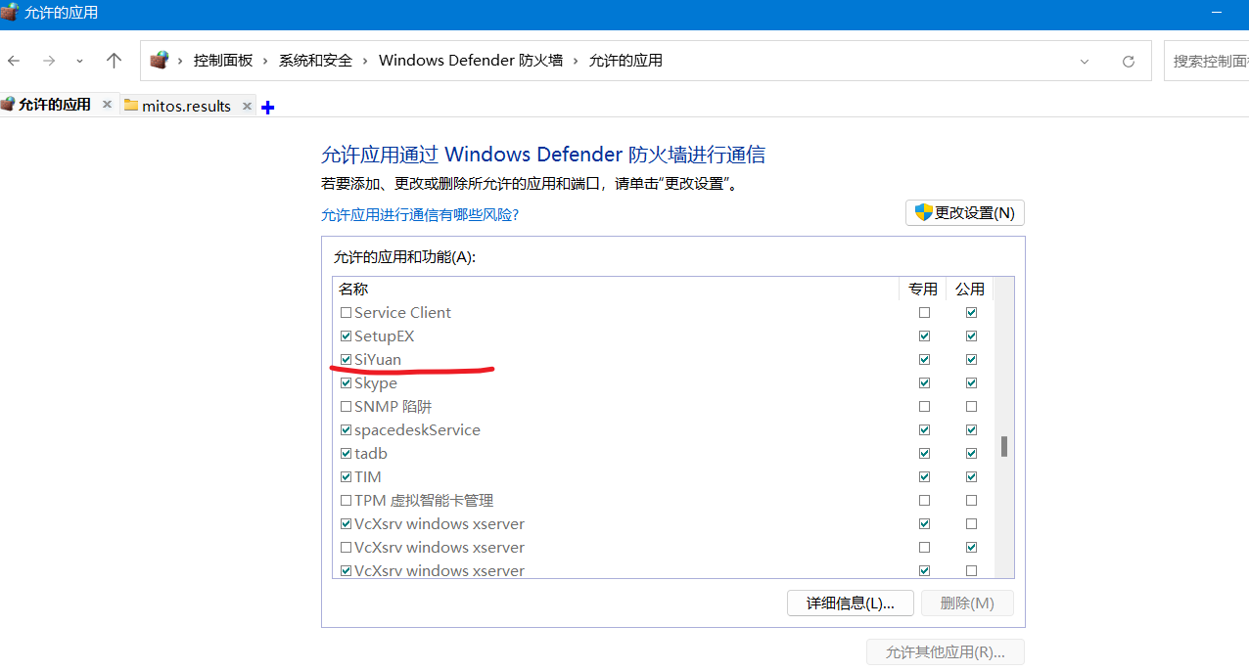Toggle 公用 checkbox for SetupEX

[x=971, y=336]
